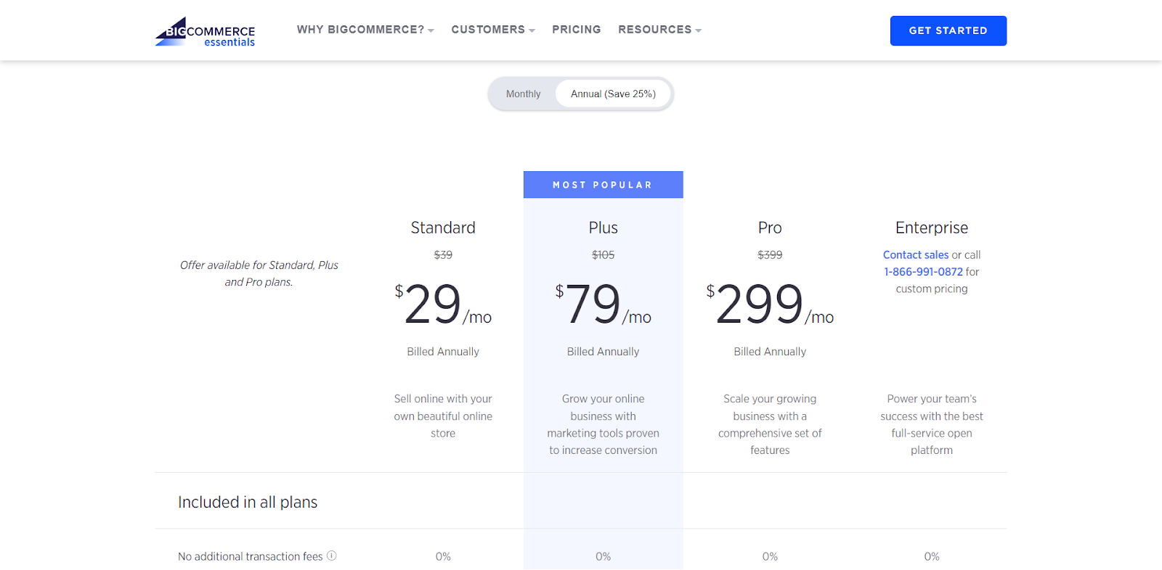The width and height of the screenshot is (1162, 570).
Task: Call the 1-866-991-0872 phone link
Action: coord(923,272)
